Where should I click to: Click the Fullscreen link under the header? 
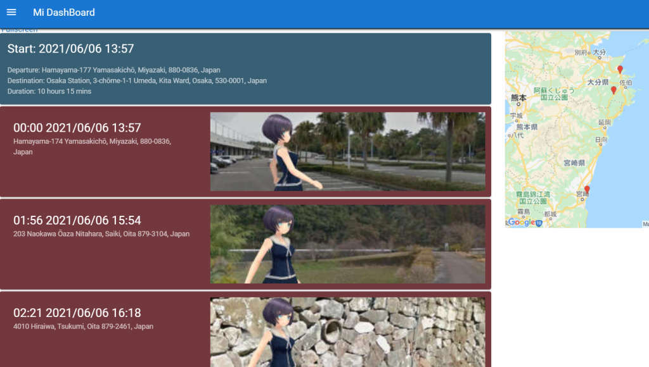19,30
